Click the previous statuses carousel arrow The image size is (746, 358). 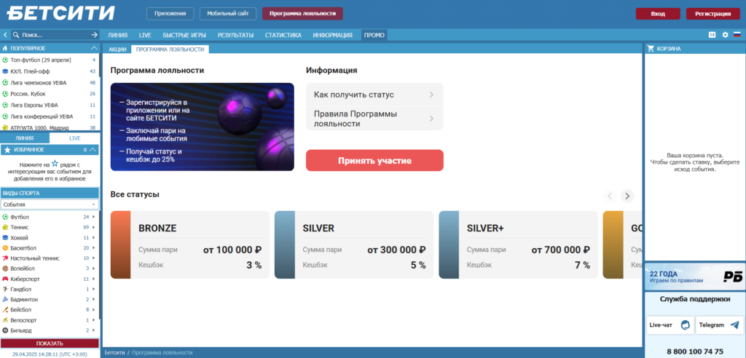(610, 196)
